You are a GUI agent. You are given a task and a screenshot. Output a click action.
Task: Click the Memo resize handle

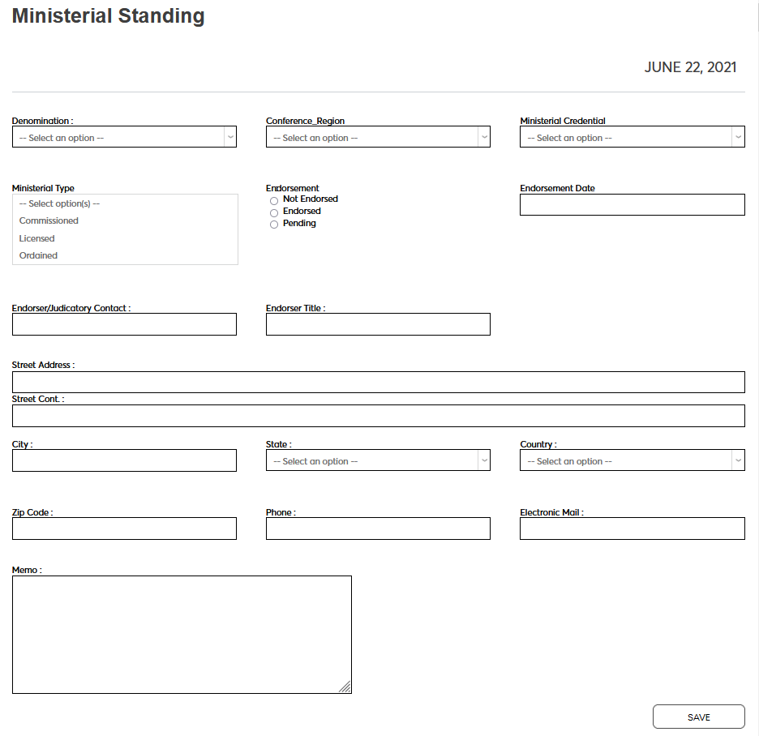click(345, 687)
